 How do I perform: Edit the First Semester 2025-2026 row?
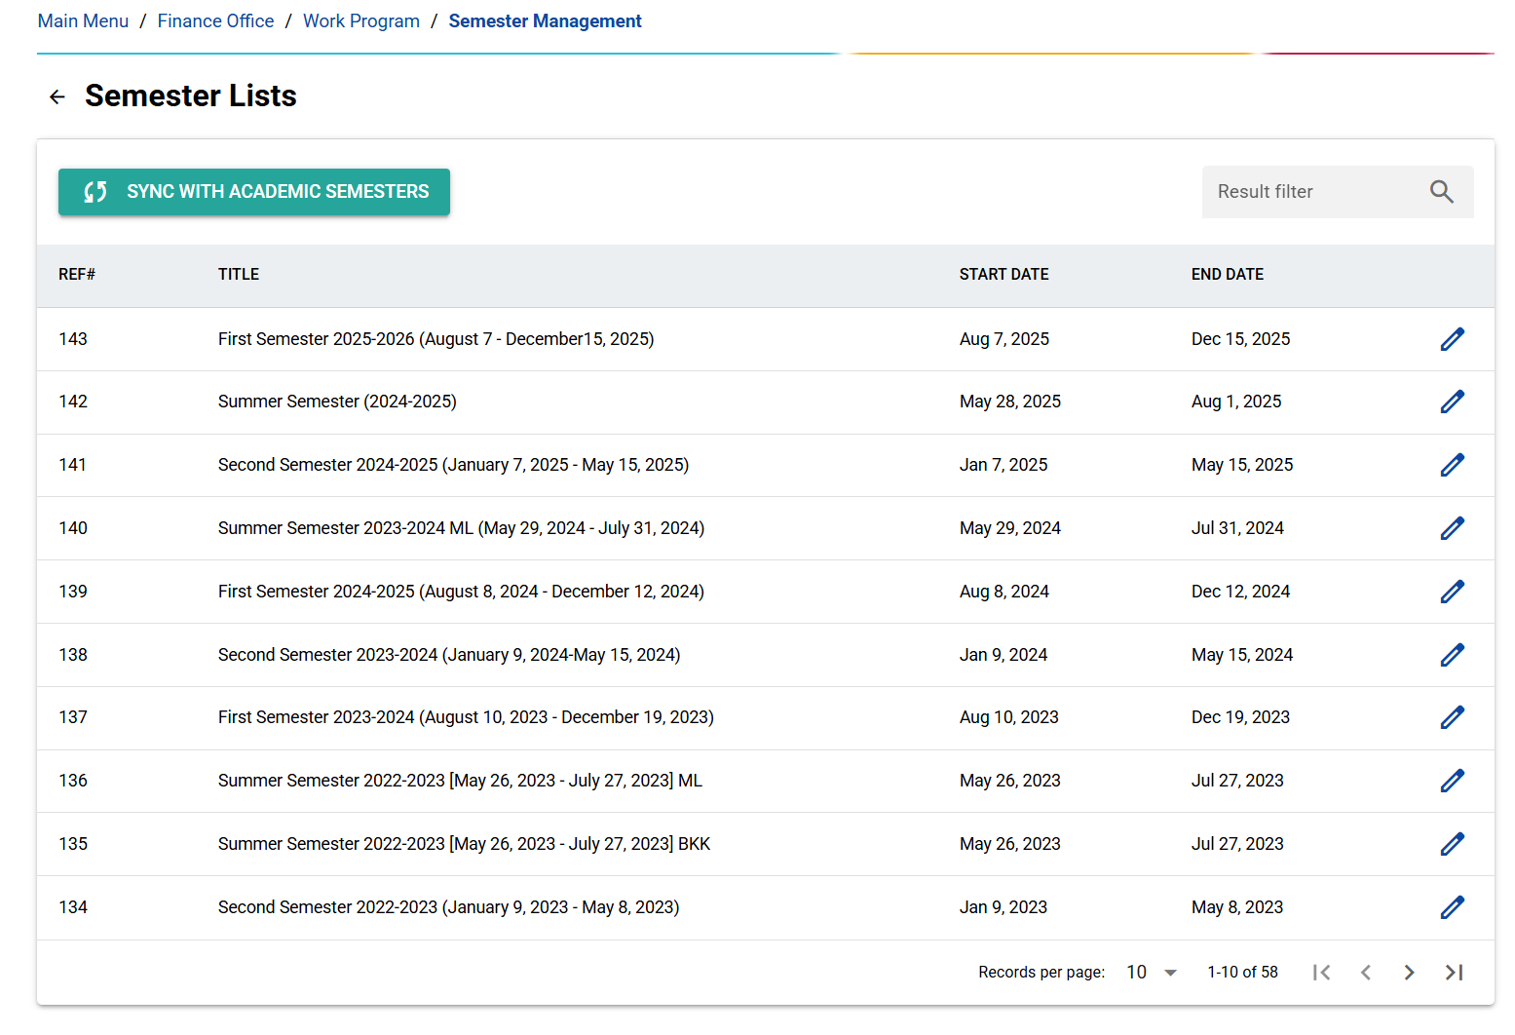pyautogui.click(x=1452, y=339)
